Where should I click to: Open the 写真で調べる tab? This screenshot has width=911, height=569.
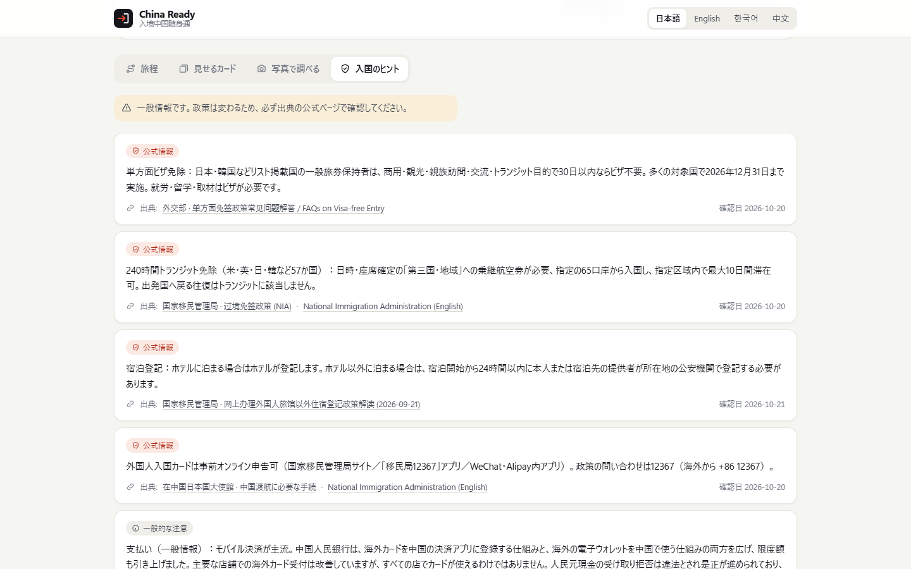pyautogui.click(x=288, y=69)
